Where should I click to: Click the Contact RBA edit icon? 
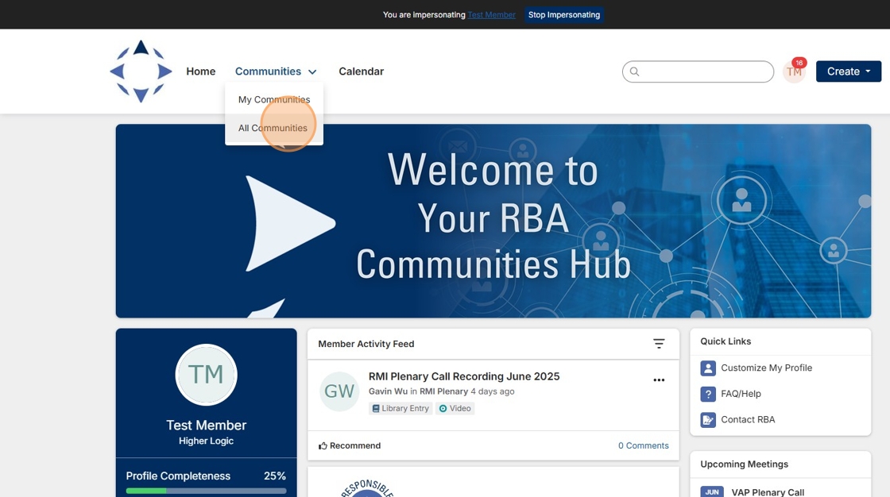[708, 420]
